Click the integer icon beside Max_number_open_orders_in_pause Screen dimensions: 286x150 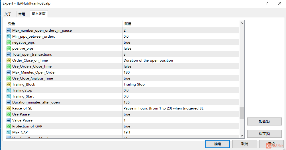click(x=9, y=31)
